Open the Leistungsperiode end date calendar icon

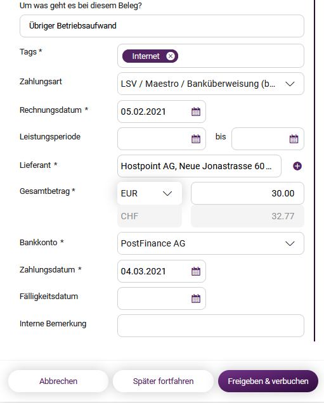(294, 139)
